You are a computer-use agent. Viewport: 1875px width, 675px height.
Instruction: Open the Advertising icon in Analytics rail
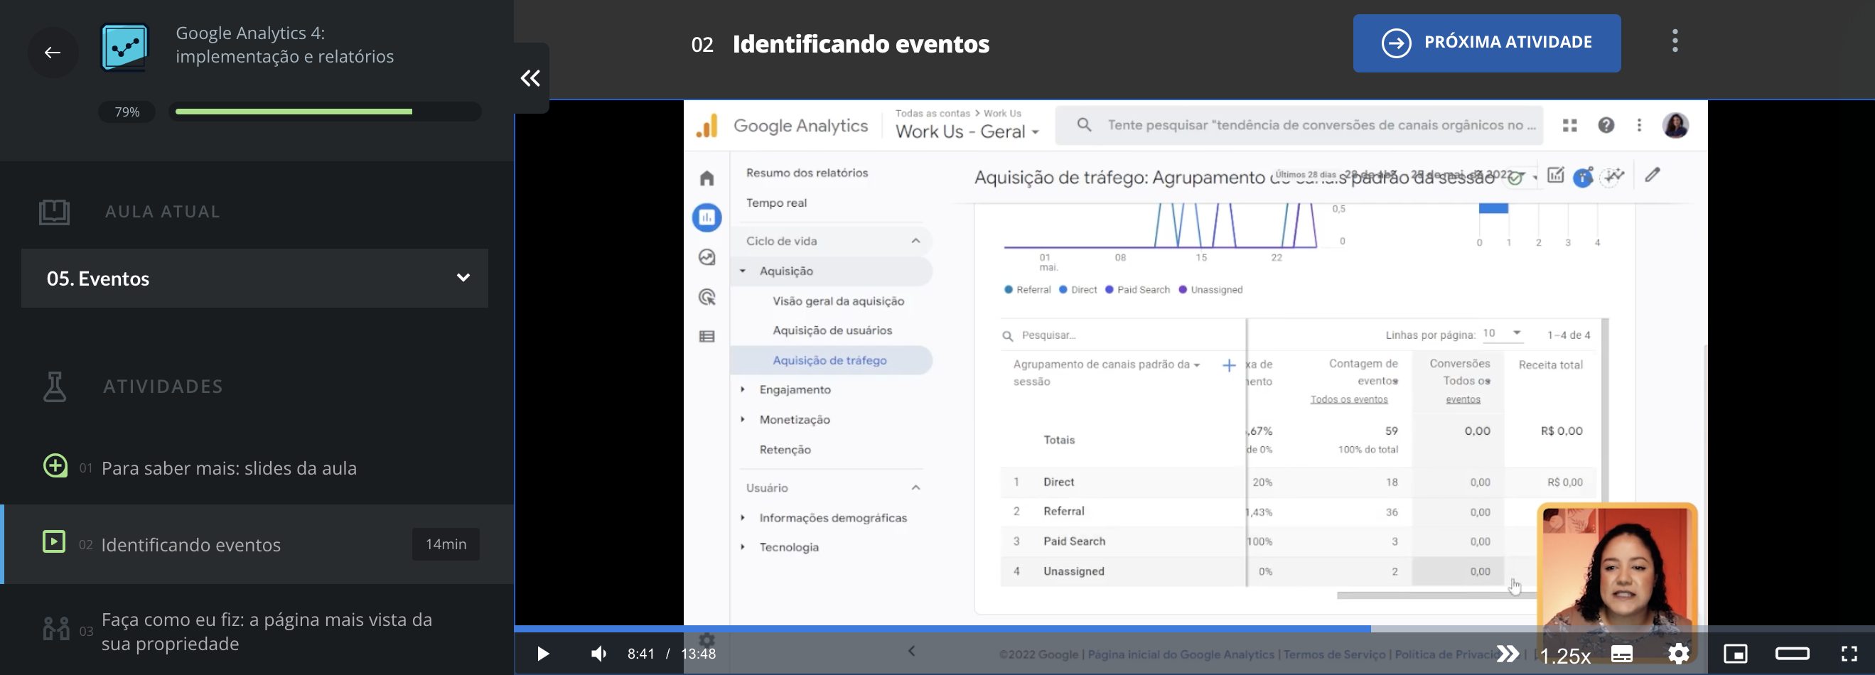point(707,297)
